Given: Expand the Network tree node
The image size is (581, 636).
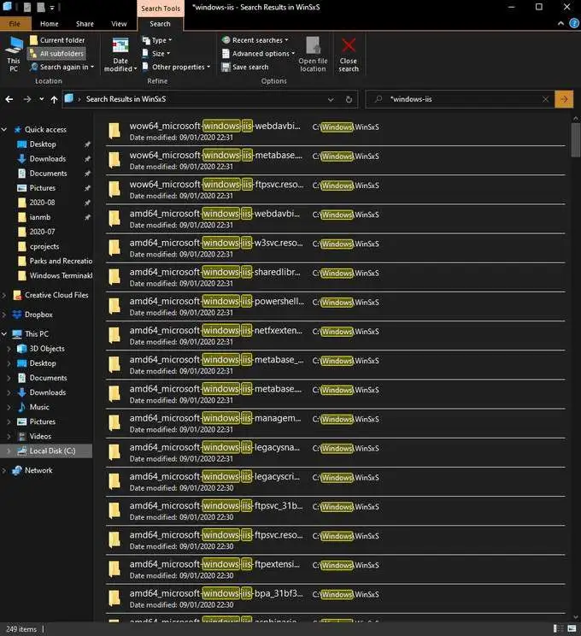Looking at the screenshot, I should tap(4, 470).
